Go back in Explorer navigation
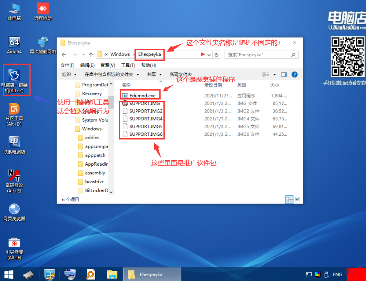 (x=64, y=55)
